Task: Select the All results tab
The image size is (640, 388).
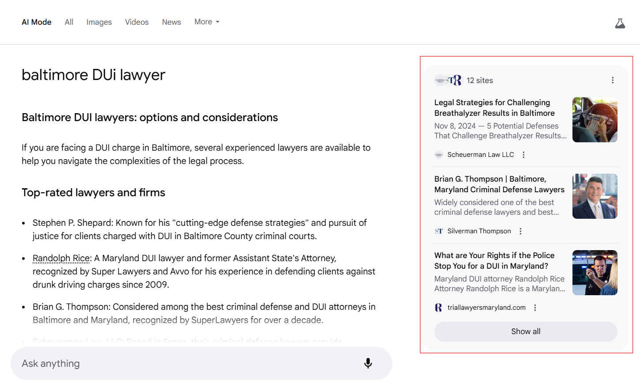Action: [69, 22]
